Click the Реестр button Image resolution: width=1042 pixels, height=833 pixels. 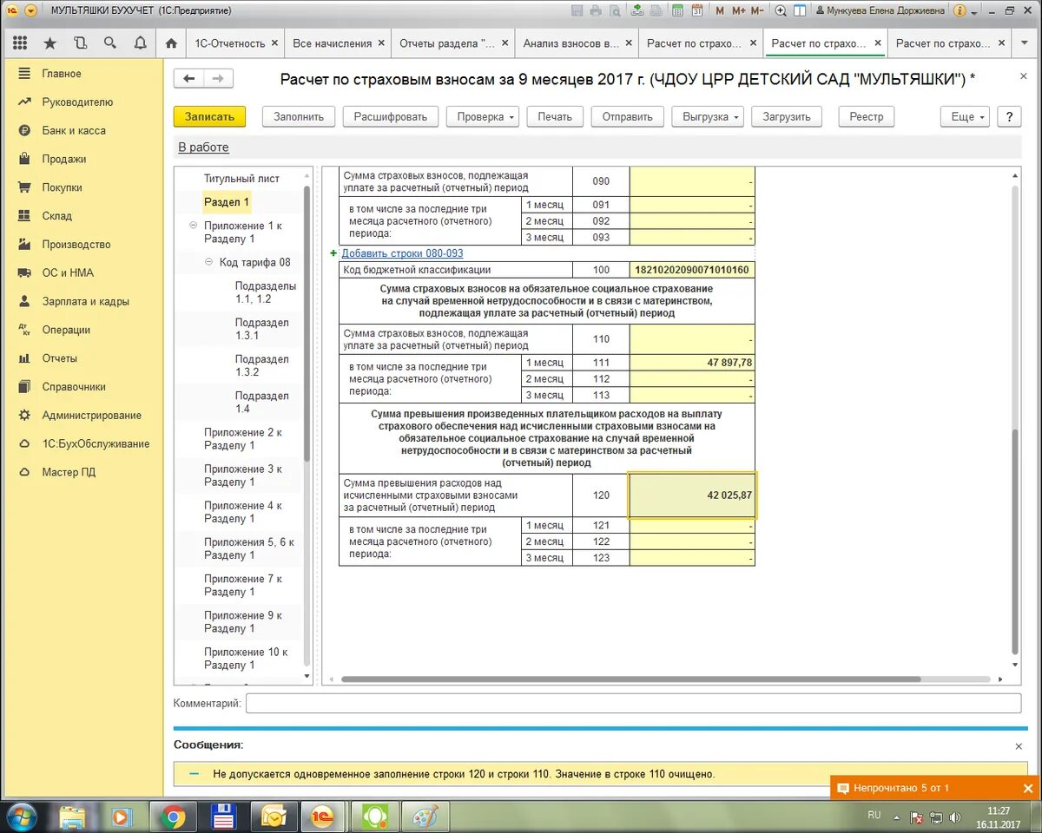(x=867, y=116)
